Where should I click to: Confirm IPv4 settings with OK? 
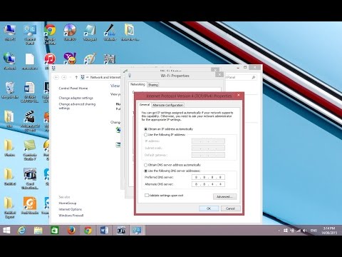coord(209,208)
